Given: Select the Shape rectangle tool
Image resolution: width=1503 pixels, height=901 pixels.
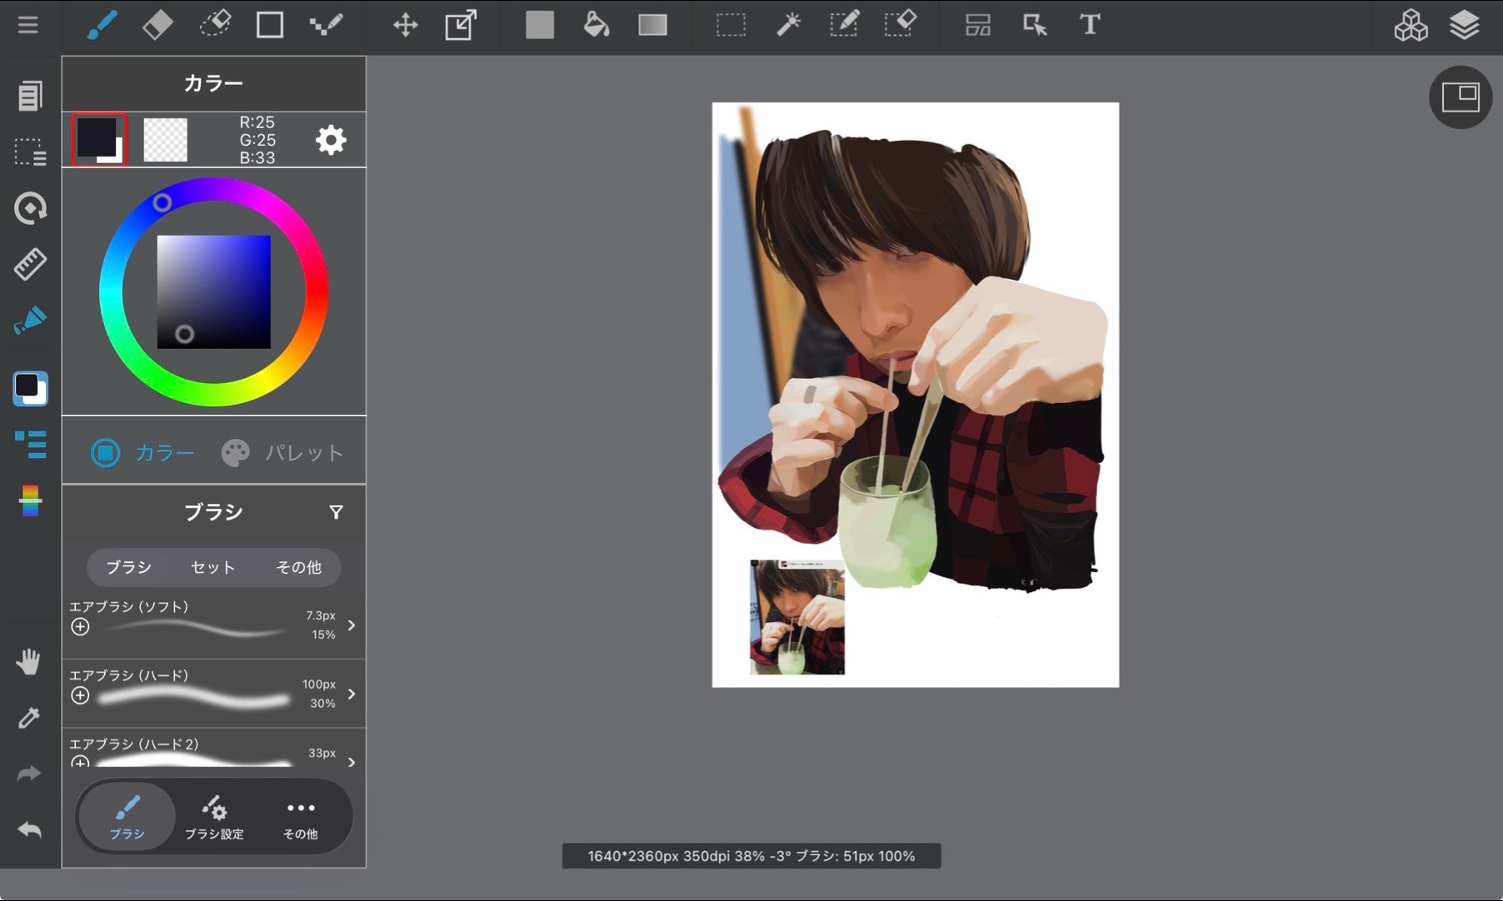Looking at the screenshot, I should (x=270, y=25).
